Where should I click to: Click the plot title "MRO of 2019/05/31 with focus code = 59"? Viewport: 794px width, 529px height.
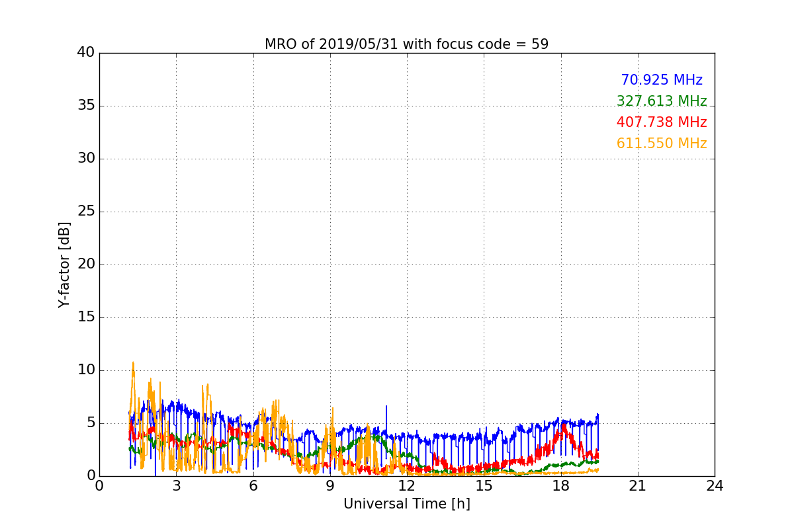click(x=406, y=44)
